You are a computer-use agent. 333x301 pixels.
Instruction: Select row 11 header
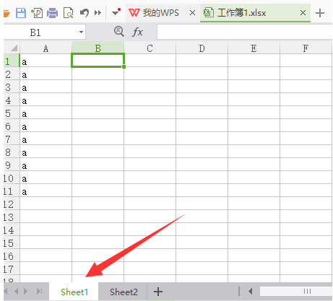11,191
